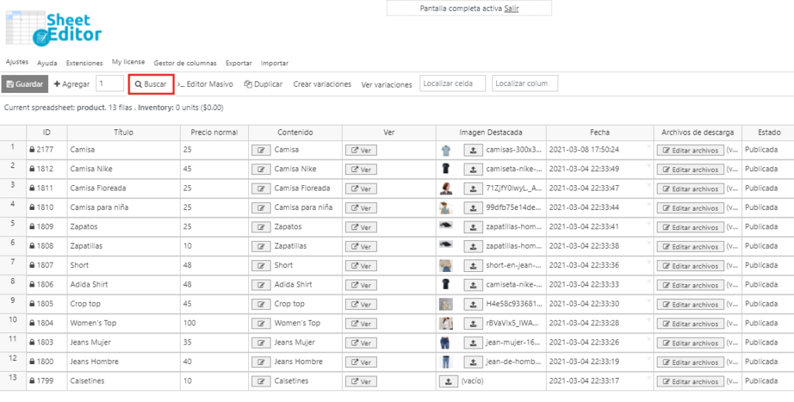This screenshot has height=402, width=794.
Task: Click Ver button in Calsetines row
Action: click(x=361, y=381)
